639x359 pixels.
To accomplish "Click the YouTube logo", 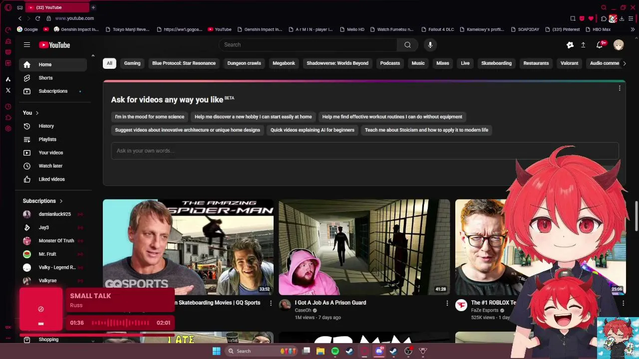I will 54,45.
